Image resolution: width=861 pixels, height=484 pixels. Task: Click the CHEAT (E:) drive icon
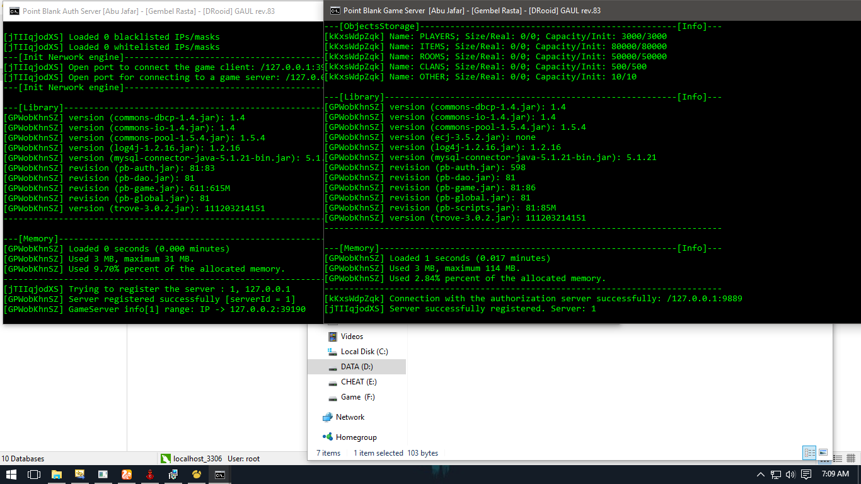pos(333,383)
